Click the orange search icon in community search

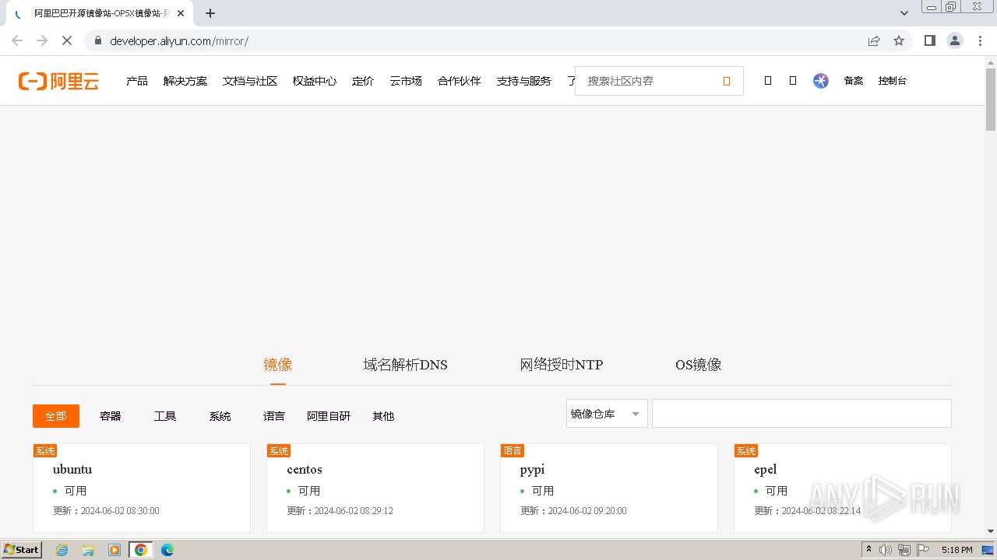tap(727, 81)
